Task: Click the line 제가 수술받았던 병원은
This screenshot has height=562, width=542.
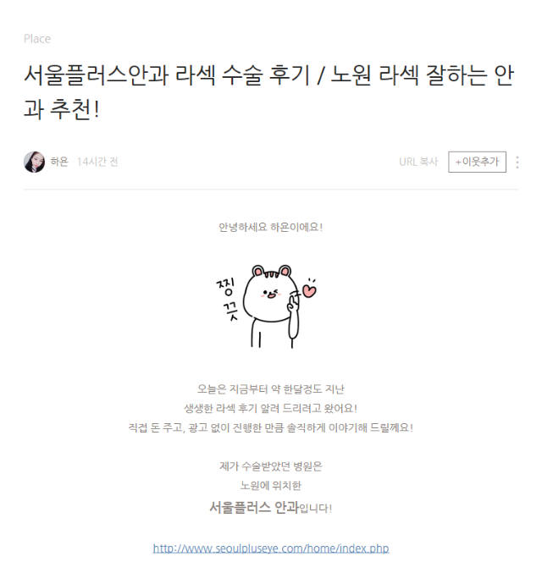Action: point(271,466)
